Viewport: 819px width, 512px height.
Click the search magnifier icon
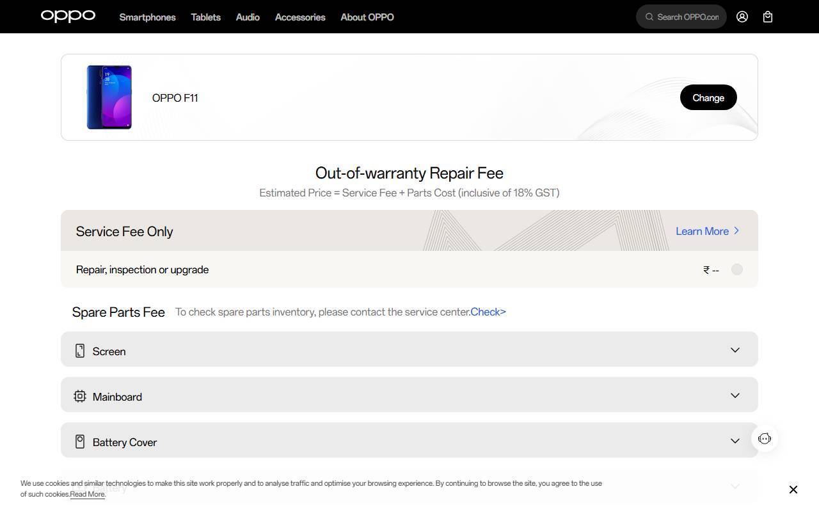click(x=649, y=17)
